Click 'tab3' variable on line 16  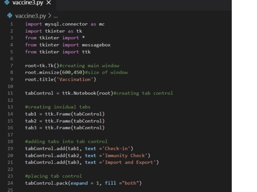(x=30, y=128)
